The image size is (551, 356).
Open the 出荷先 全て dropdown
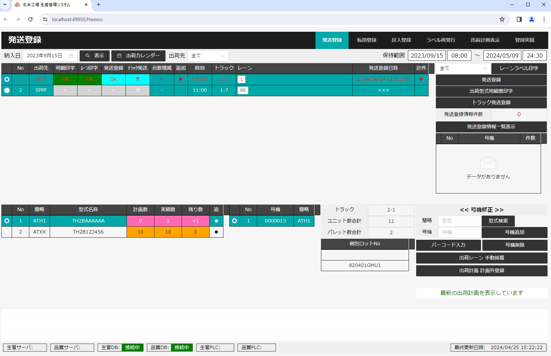208,56
